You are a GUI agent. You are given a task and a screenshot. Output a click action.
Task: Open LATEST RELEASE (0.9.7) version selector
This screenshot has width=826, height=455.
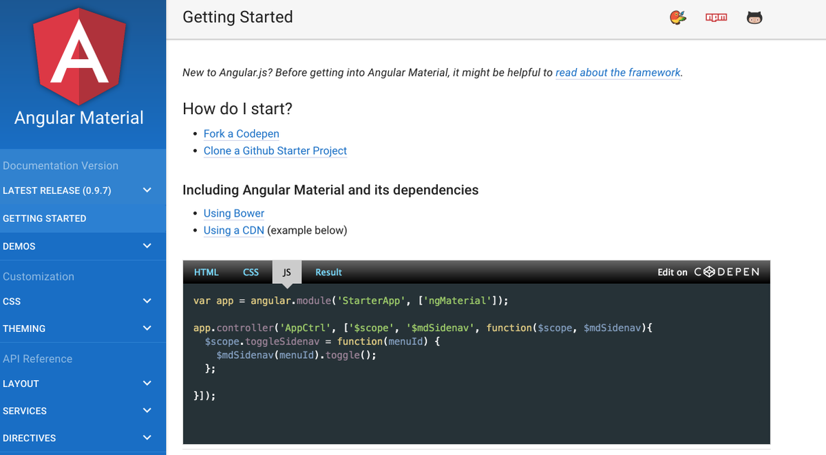83,190
